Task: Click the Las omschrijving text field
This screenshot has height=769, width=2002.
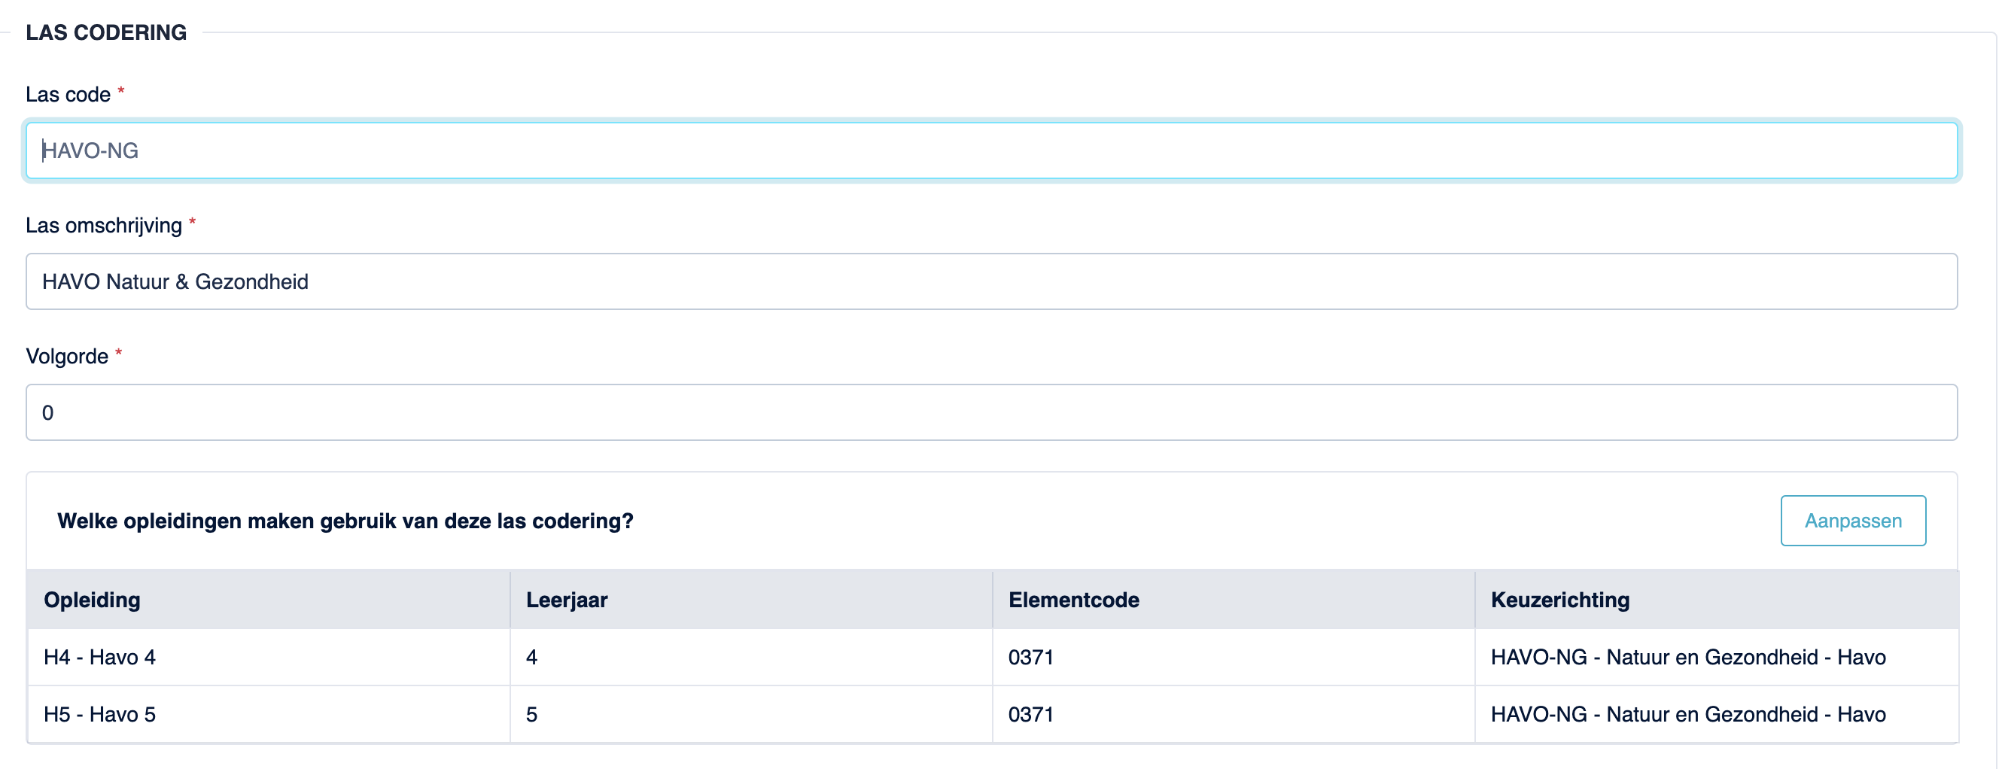Action: 991,281
